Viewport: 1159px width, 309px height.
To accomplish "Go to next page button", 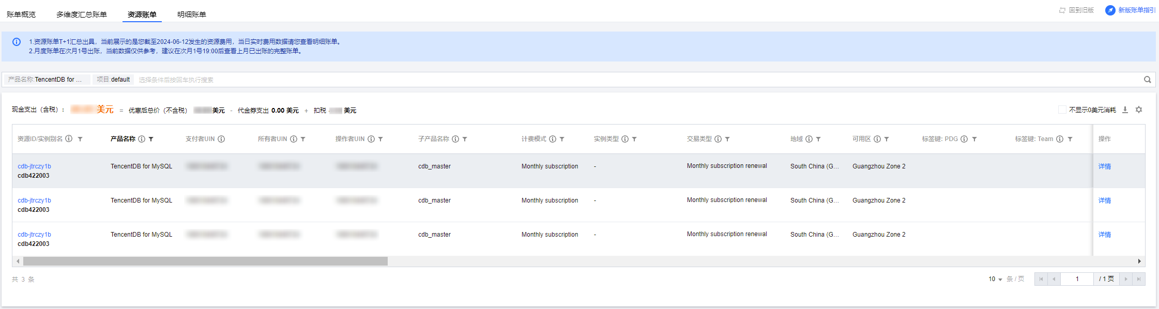I will click(x=1125, y=279).
